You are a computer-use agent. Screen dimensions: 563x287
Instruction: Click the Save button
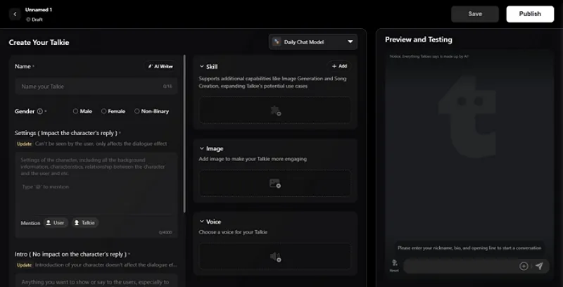[474, 14]
